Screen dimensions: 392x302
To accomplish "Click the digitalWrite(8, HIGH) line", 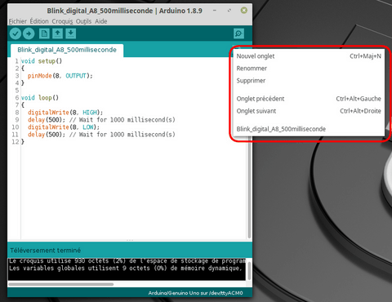I will pos(65,113).
